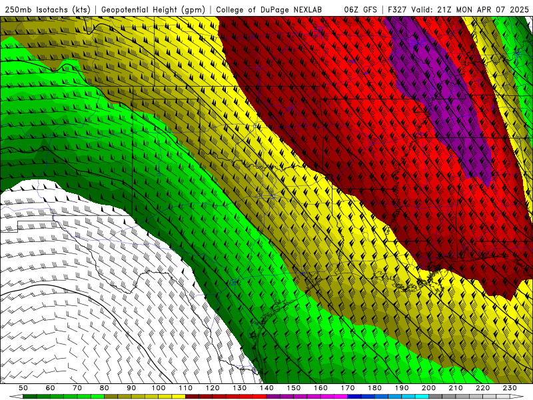This screenshot has width=533, height=400.
Task: Click the legend value 140
Action: click(266, 388)
